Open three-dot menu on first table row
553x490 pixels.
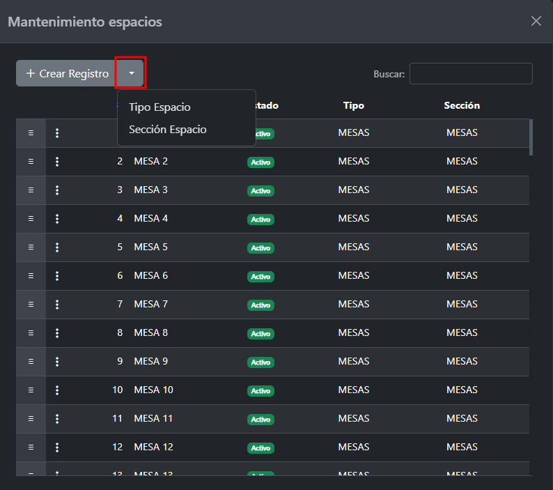tap(57, 133)
